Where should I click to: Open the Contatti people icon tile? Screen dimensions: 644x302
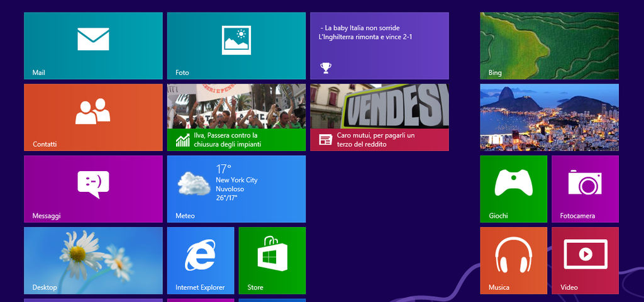93,111
